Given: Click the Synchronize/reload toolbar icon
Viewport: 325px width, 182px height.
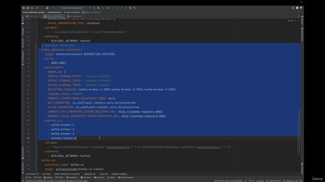Looking at the screenshot, I should [x=32, y=8].
